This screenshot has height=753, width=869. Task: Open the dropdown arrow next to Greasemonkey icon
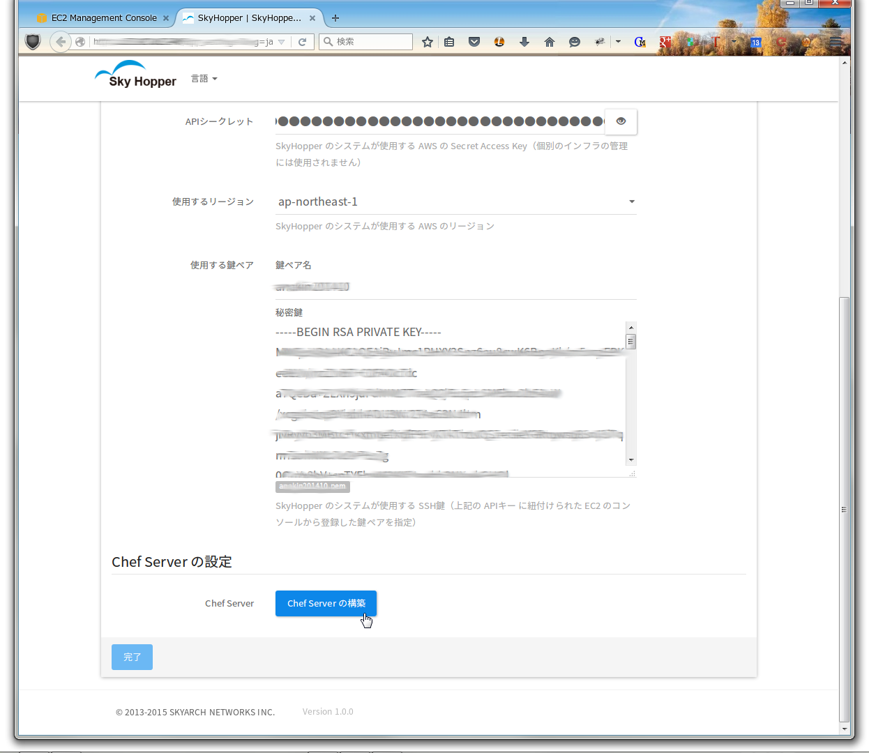pyautogui.click(x=618, y=42)
